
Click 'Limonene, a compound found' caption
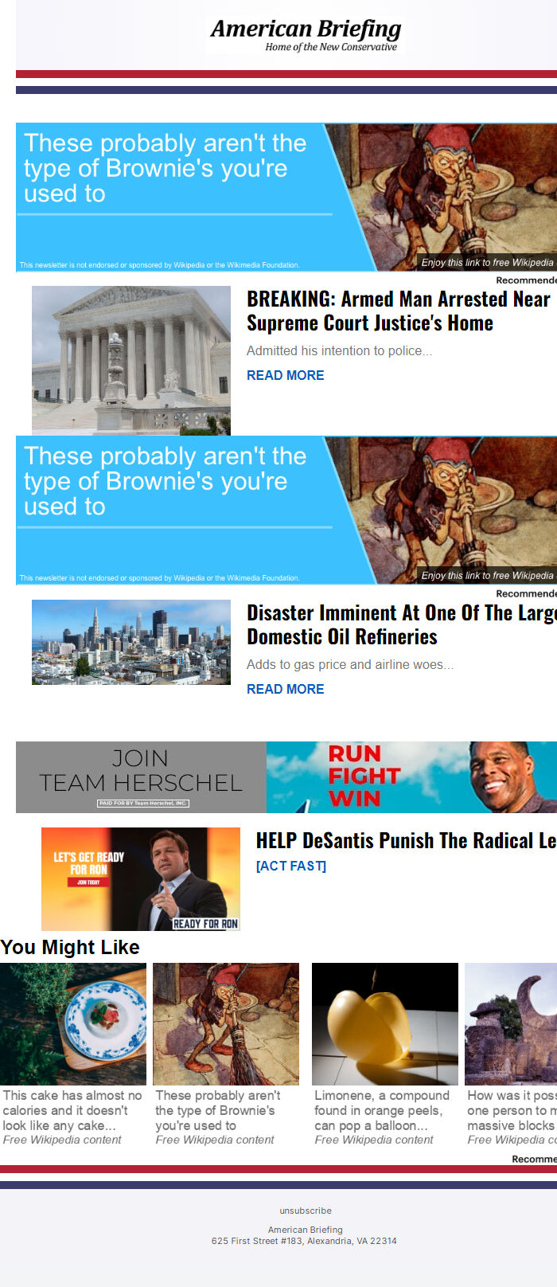[382, 1110]
